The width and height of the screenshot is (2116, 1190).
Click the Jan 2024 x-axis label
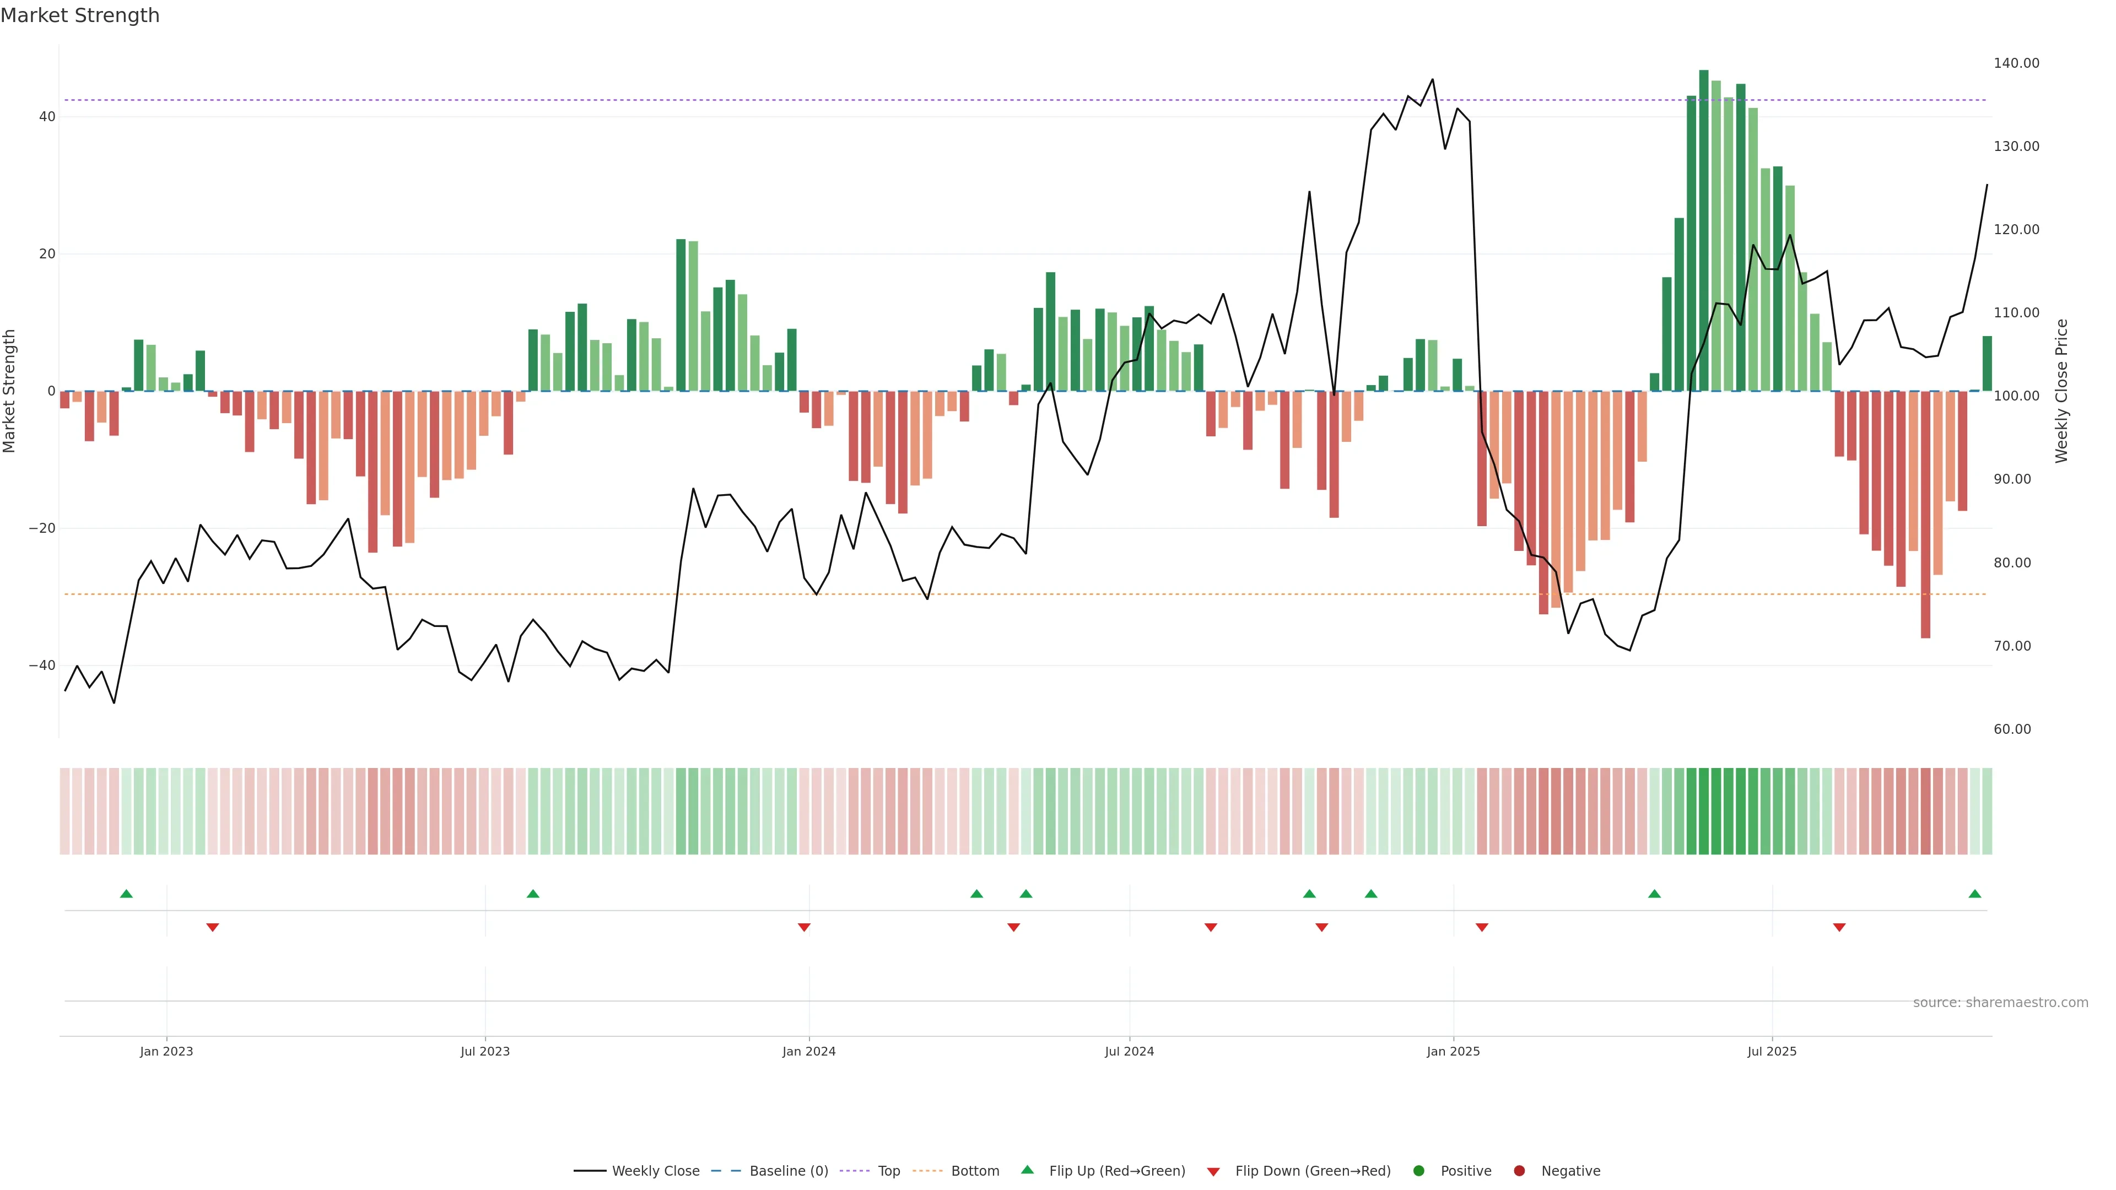(x=809, y=1051)
